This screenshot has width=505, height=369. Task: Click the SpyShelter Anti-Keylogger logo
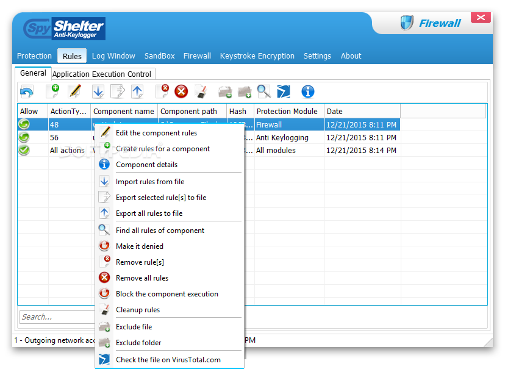tap(65, 29)
